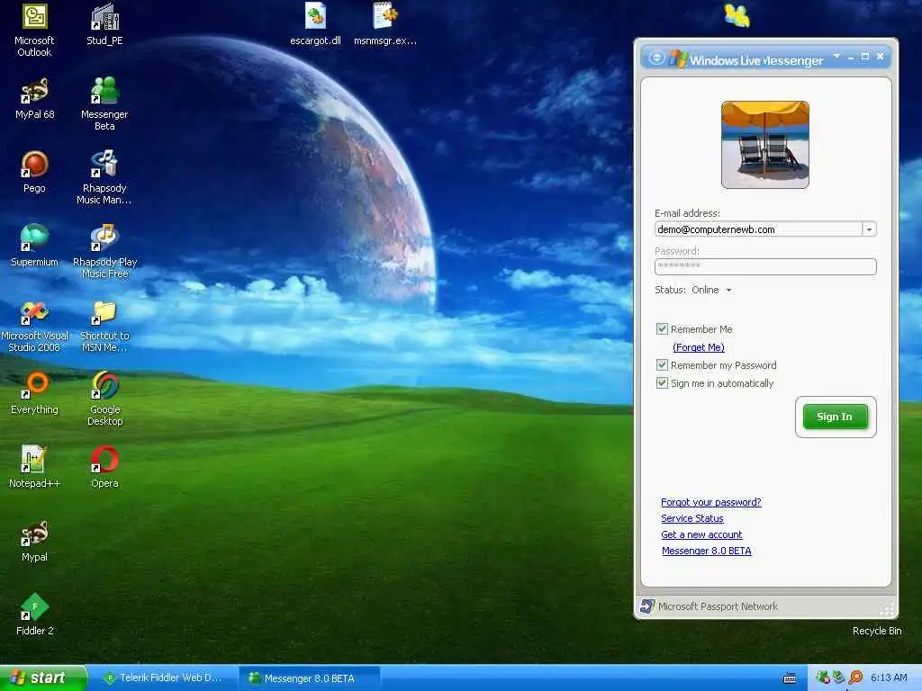Click the Everything magnifier icon in system tray
Image resolution: width=922 pixels, height=691 pixels.
coord(855,678)
